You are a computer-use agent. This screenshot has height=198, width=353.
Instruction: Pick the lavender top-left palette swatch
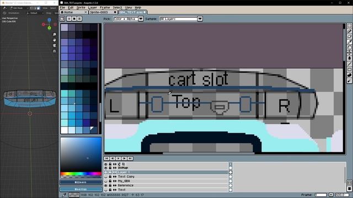(64, 28)
